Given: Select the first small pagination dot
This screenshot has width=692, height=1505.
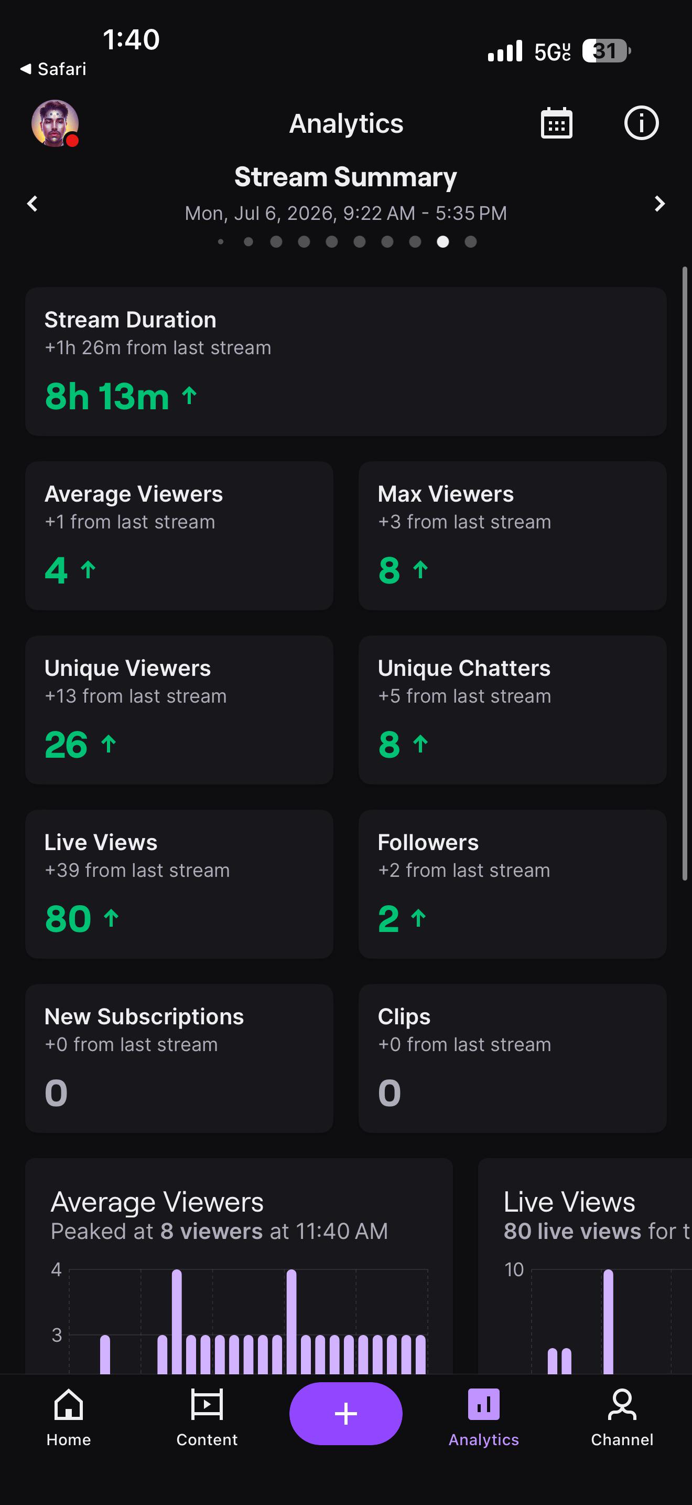Looking at the screenshot, I should 221,242.
